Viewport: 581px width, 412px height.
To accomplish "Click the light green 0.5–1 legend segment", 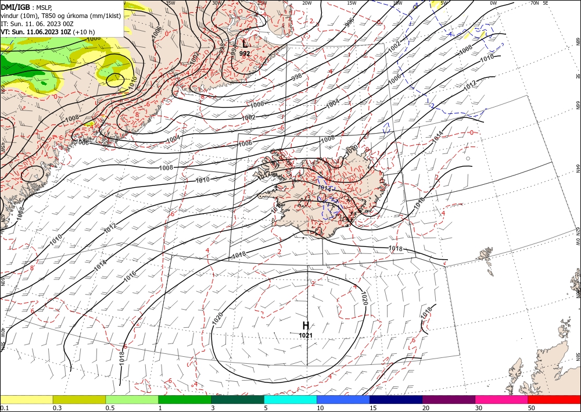I will tap(132, 399).
